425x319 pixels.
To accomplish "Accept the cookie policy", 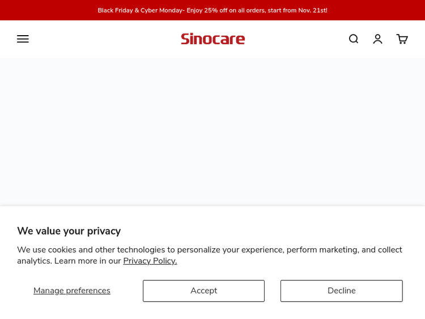I will click(x=203, y=291).
